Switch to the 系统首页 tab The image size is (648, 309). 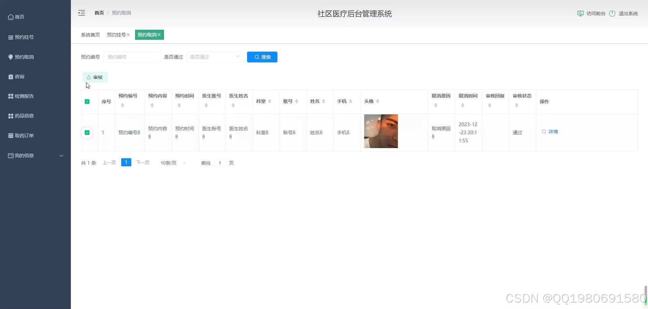pos(90,35)
